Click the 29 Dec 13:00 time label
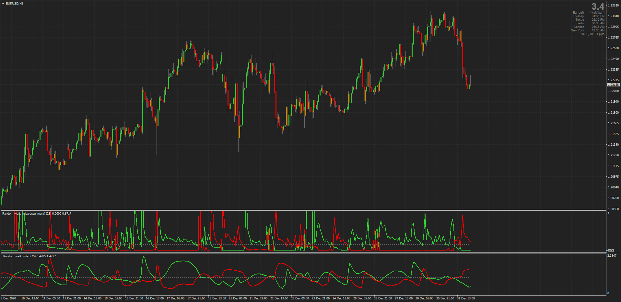 404,298
